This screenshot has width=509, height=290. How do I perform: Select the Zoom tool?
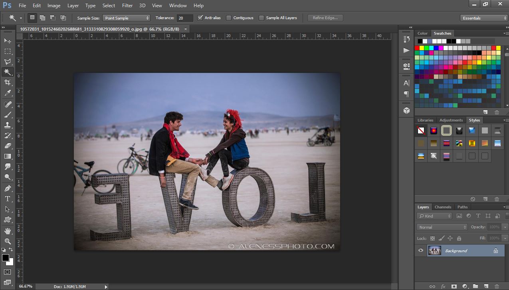pyautogui.click(x=8, y=241)
